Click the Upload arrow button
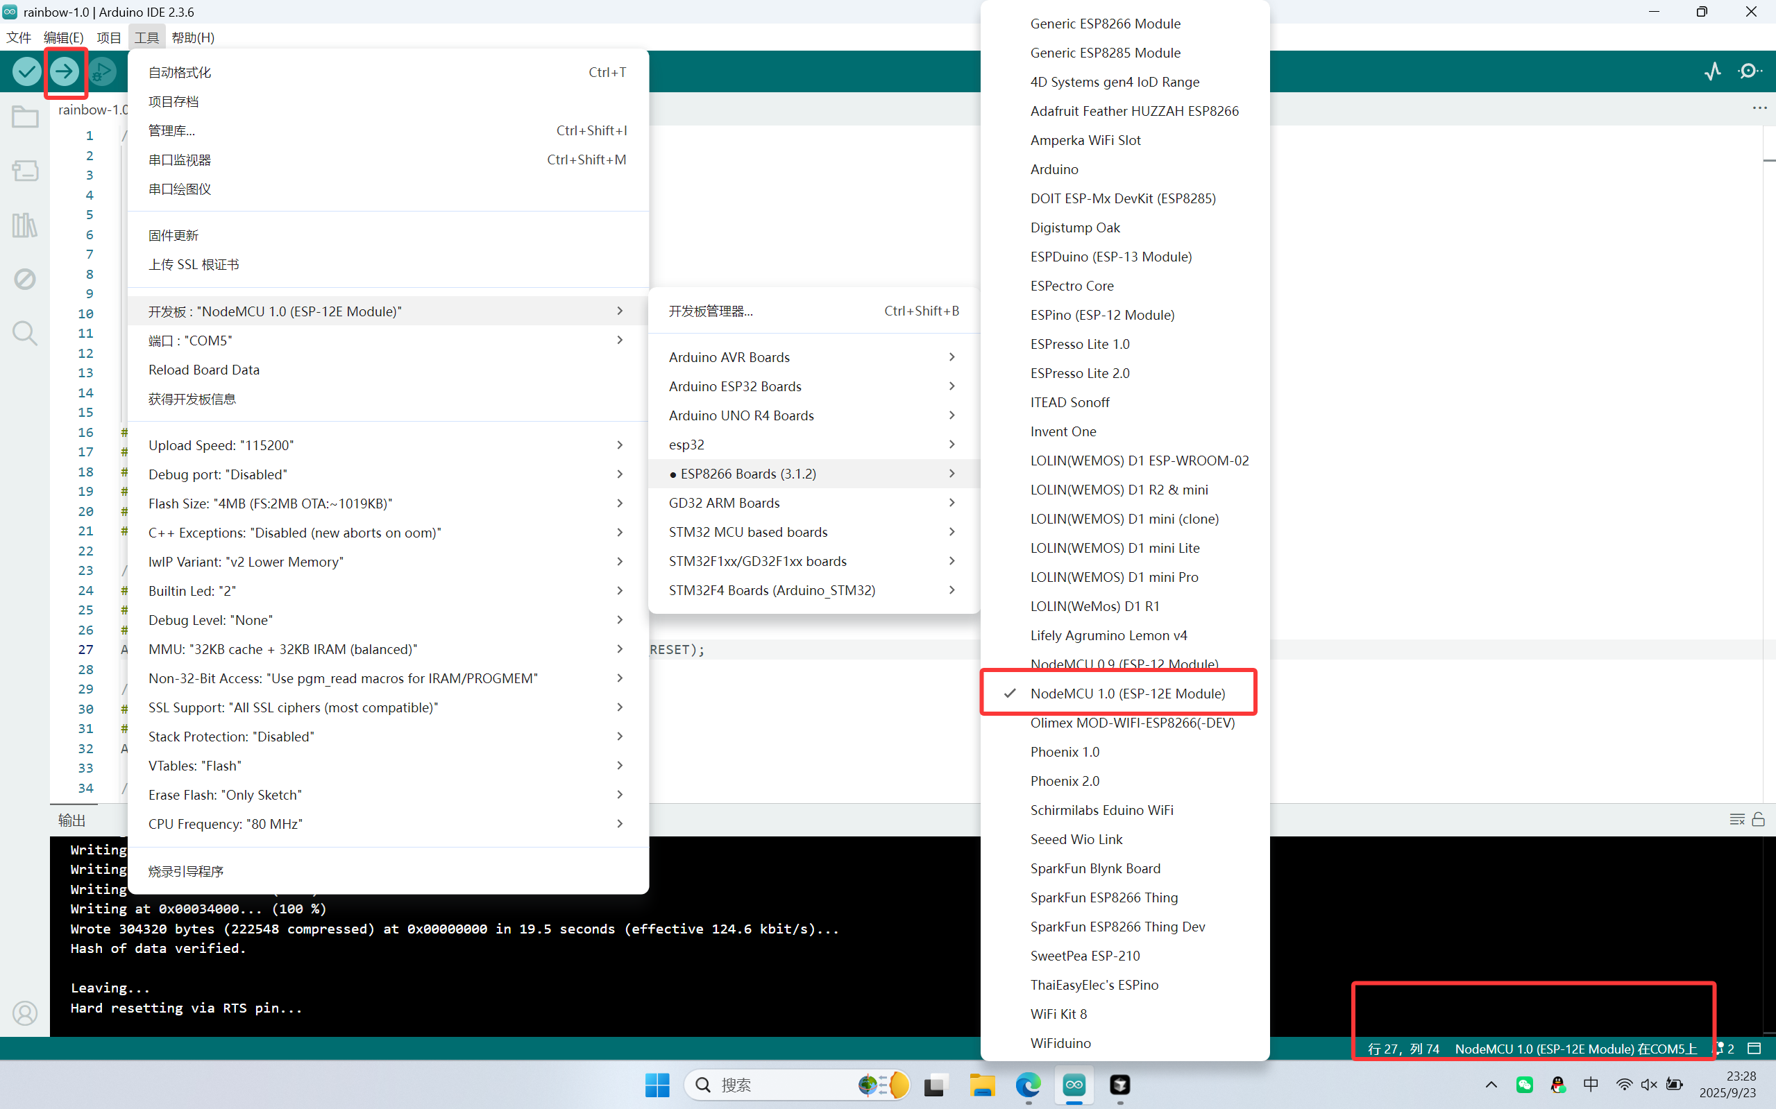Viewport: 1776px width, 1109px height. click(x=65, y=71)
